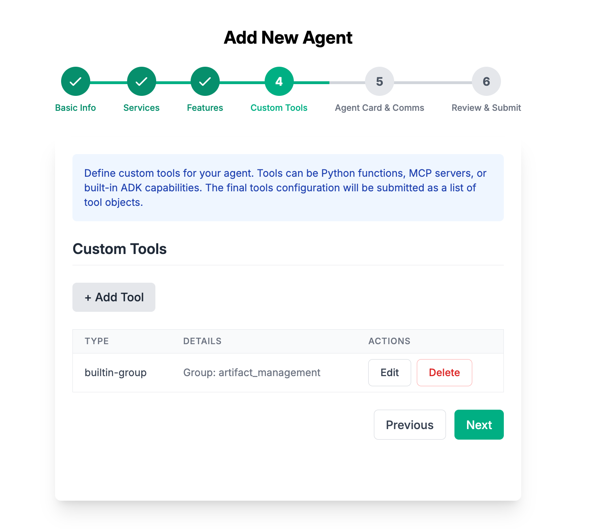Click the step 5 circle indicator
This screenshot has width=607, height=529.
pyautogui.click(x=379, y=81)
